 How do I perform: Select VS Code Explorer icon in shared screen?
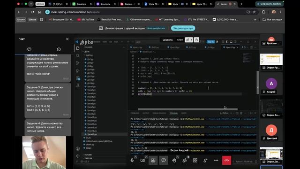[78, 48]
